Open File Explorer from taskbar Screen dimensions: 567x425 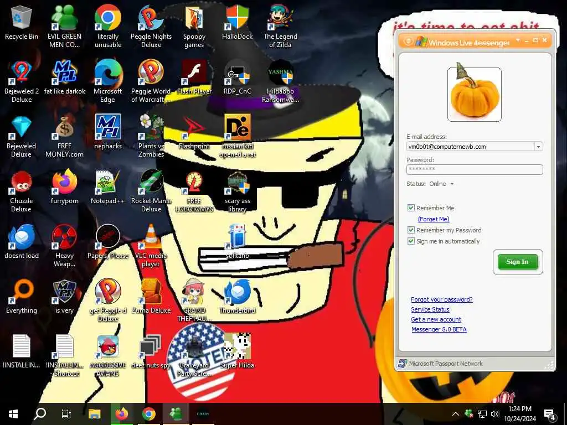point(94,414)
